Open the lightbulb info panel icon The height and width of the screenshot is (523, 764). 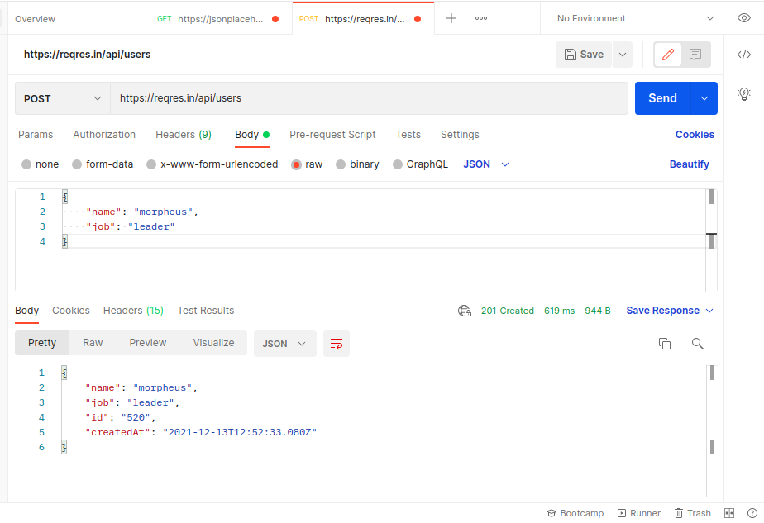(x=743, y=93)
